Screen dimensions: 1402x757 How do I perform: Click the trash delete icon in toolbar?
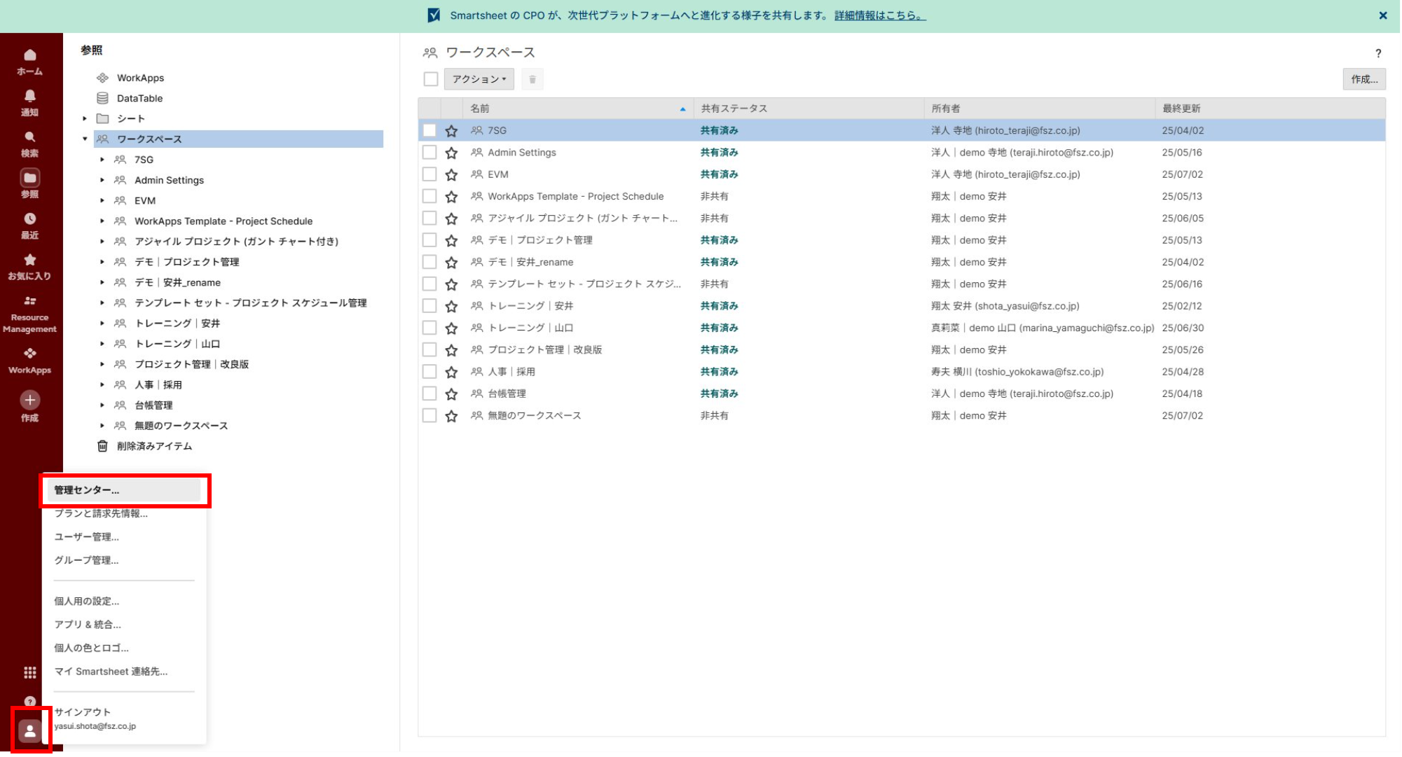click(x=532, y=79)
